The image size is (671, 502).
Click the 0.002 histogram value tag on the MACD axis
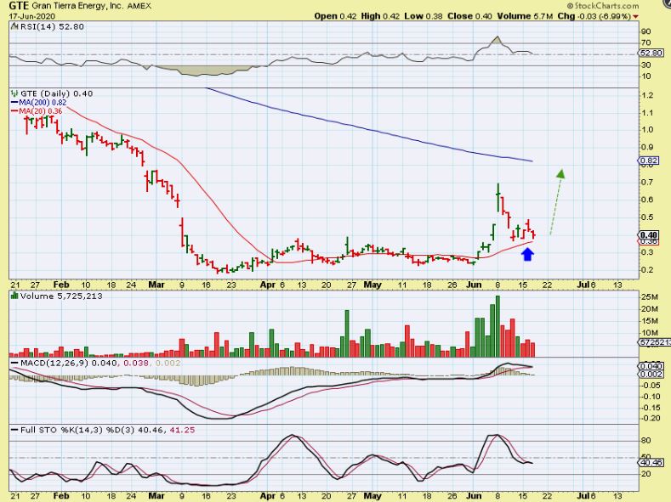coord(651,375)
